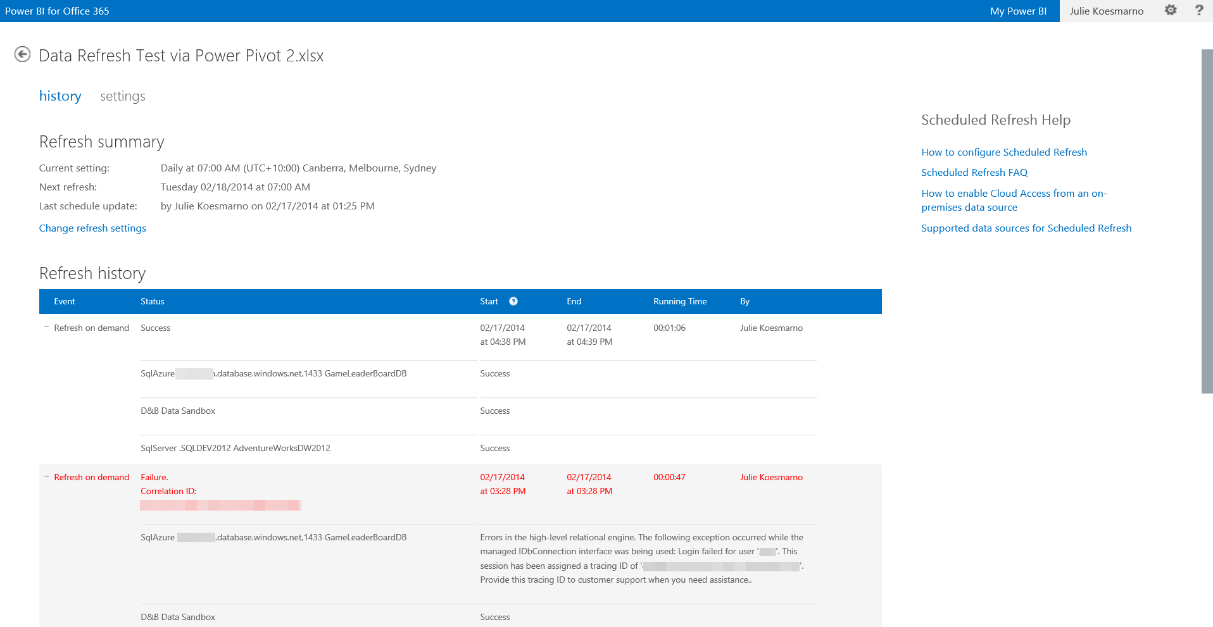Viewport: 1213px width, 627px height.
Task: Click the back arrow icon
Action: pyautogui.click(x=22, y=54)
